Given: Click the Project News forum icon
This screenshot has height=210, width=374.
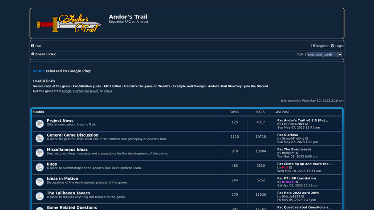Looking at the screenshot, I should click(x=40, y=124).
